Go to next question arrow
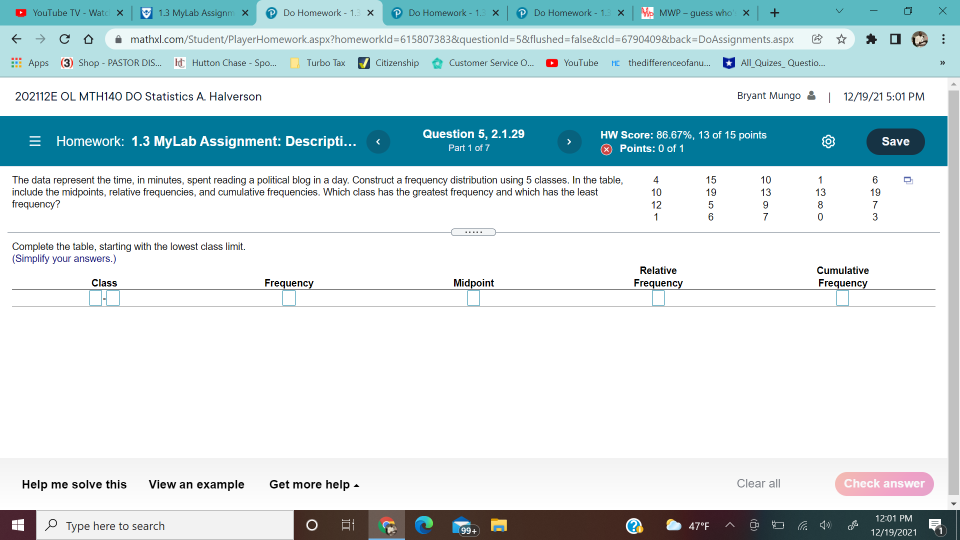This screenshot has width=960, height=540. 569,141
